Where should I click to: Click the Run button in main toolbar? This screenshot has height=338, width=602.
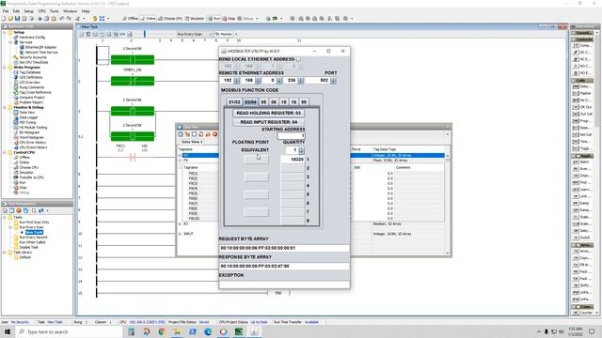click(x=214, y=19)
